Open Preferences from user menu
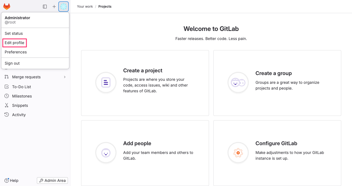Image resolution: width=352 pixels, height=186 pixels. (35, 52)
